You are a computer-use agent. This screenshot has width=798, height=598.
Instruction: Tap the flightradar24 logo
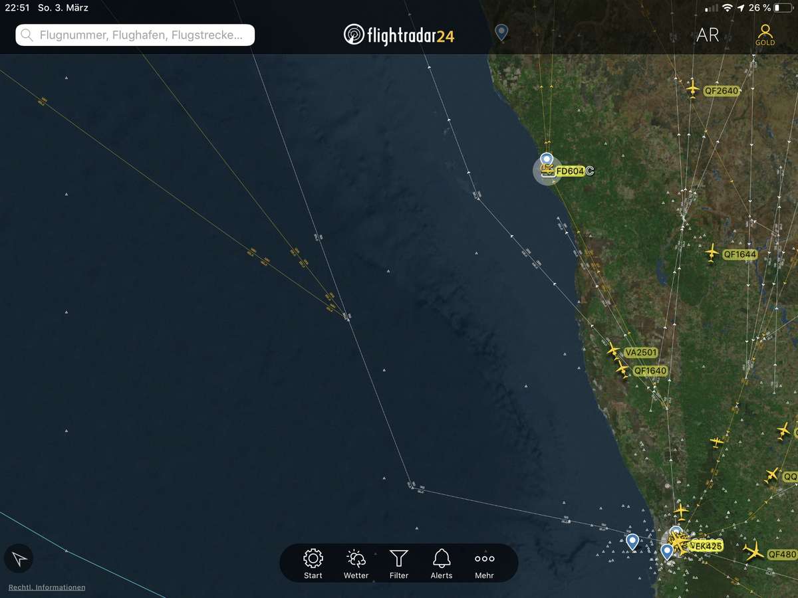[399, 35]
